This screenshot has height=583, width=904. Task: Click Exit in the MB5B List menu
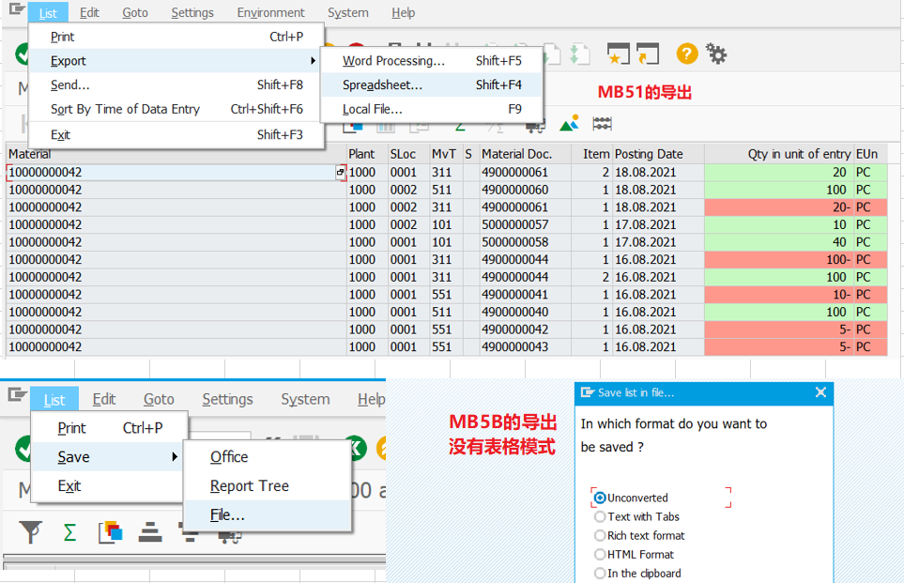coord(110,485)
